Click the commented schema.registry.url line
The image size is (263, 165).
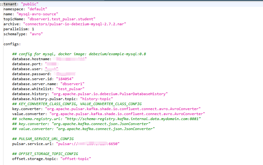[106, 119]
